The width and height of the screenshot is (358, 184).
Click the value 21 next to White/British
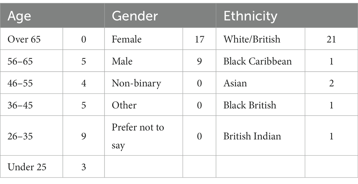(331, 39)
